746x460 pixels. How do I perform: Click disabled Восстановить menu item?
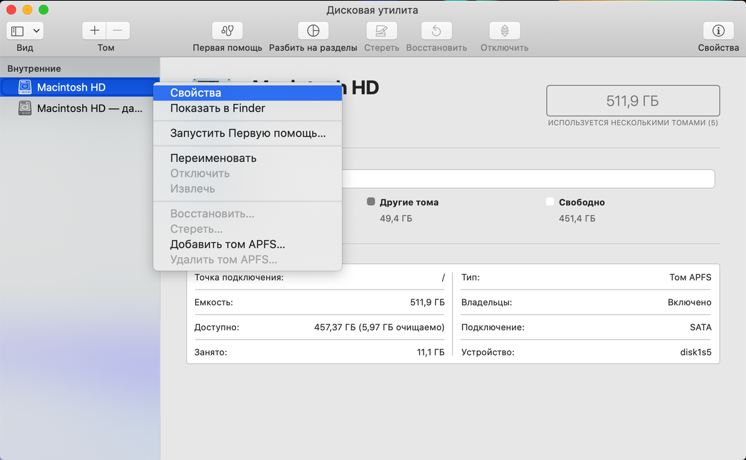(x=247, y=214)
